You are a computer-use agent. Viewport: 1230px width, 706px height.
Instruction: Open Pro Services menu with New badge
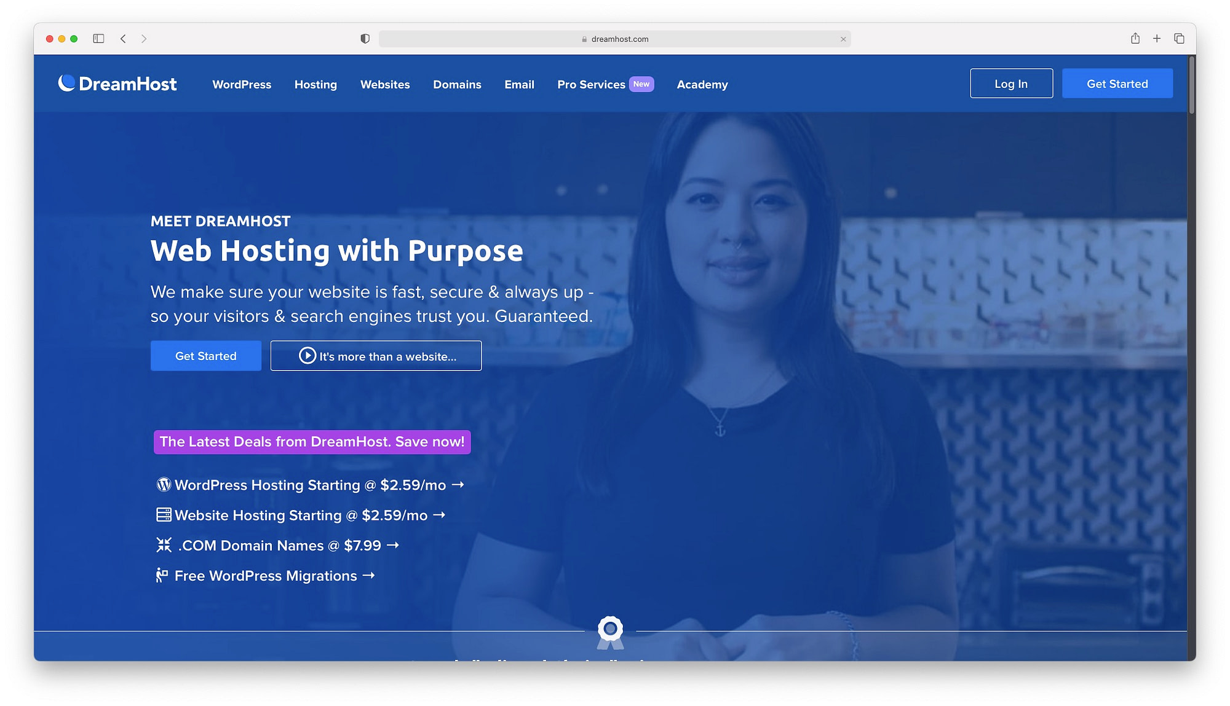click(x=605, y=84)
